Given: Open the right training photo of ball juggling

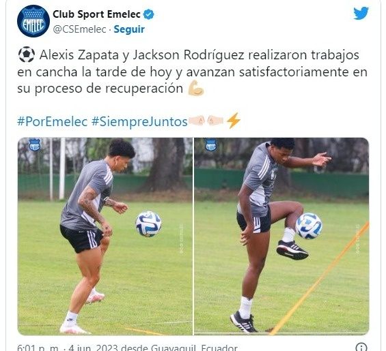Looking at the screenshot, I should [281, 236].
